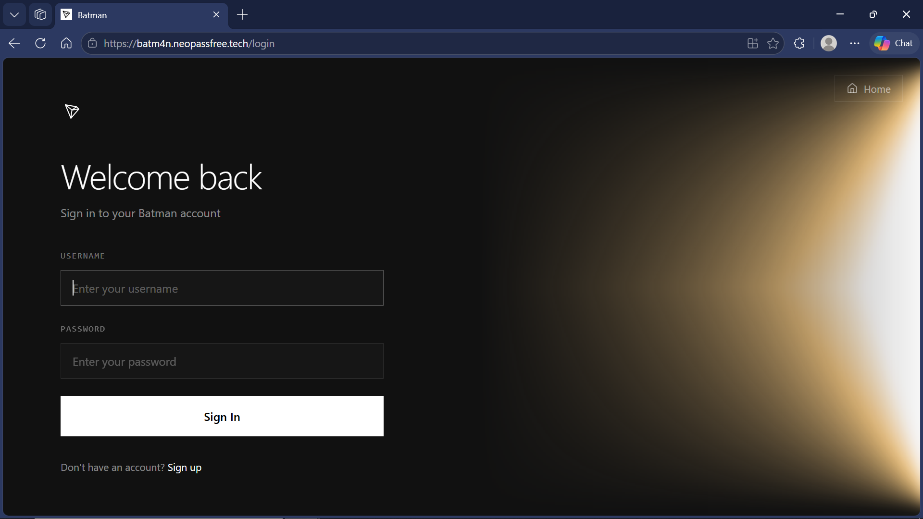The height and width of the screenshot is (519, 923).
Task: Follow the Sign up link
Action: [184, 467]
